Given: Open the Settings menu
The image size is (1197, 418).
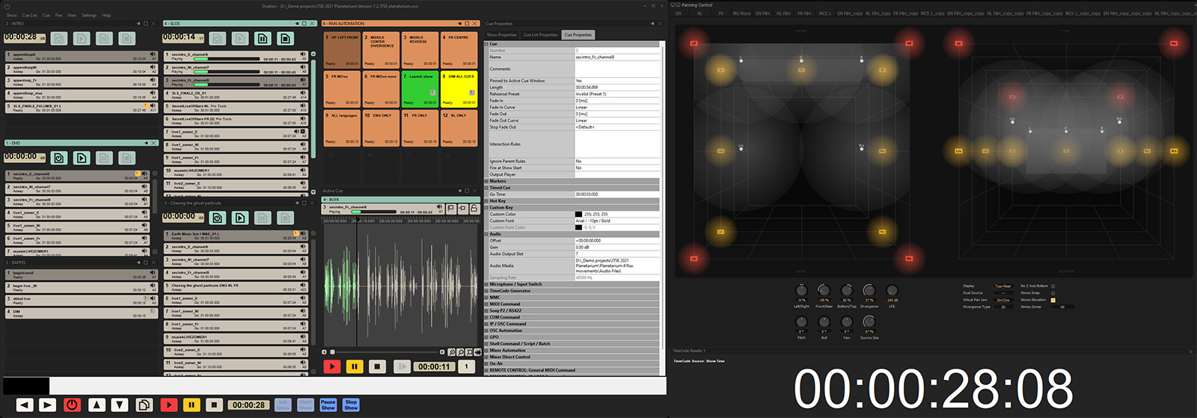Looking at the screenshot, I should pos(89,15).
